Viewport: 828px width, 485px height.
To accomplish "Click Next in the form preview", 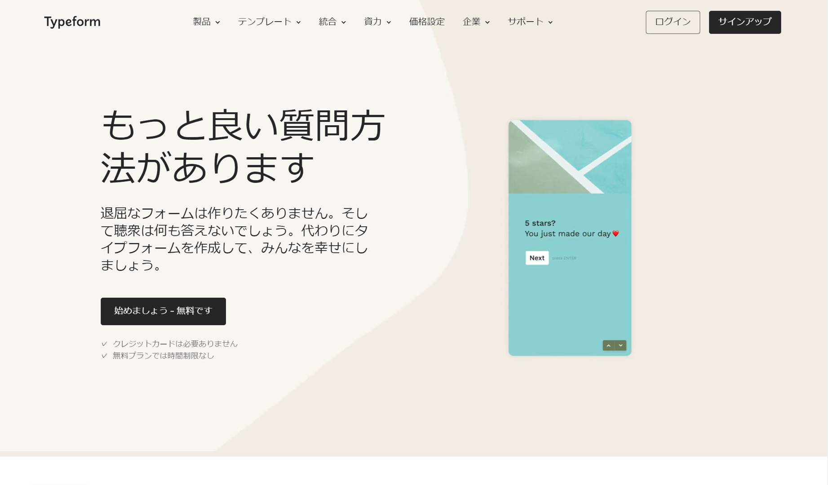I will pos(537,258).
